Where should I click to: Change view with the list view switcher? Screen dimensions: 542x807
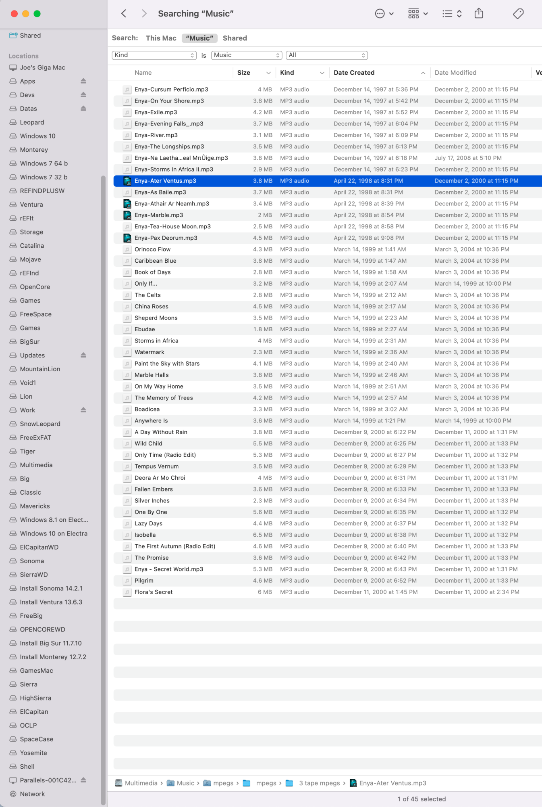pos(452,14)
